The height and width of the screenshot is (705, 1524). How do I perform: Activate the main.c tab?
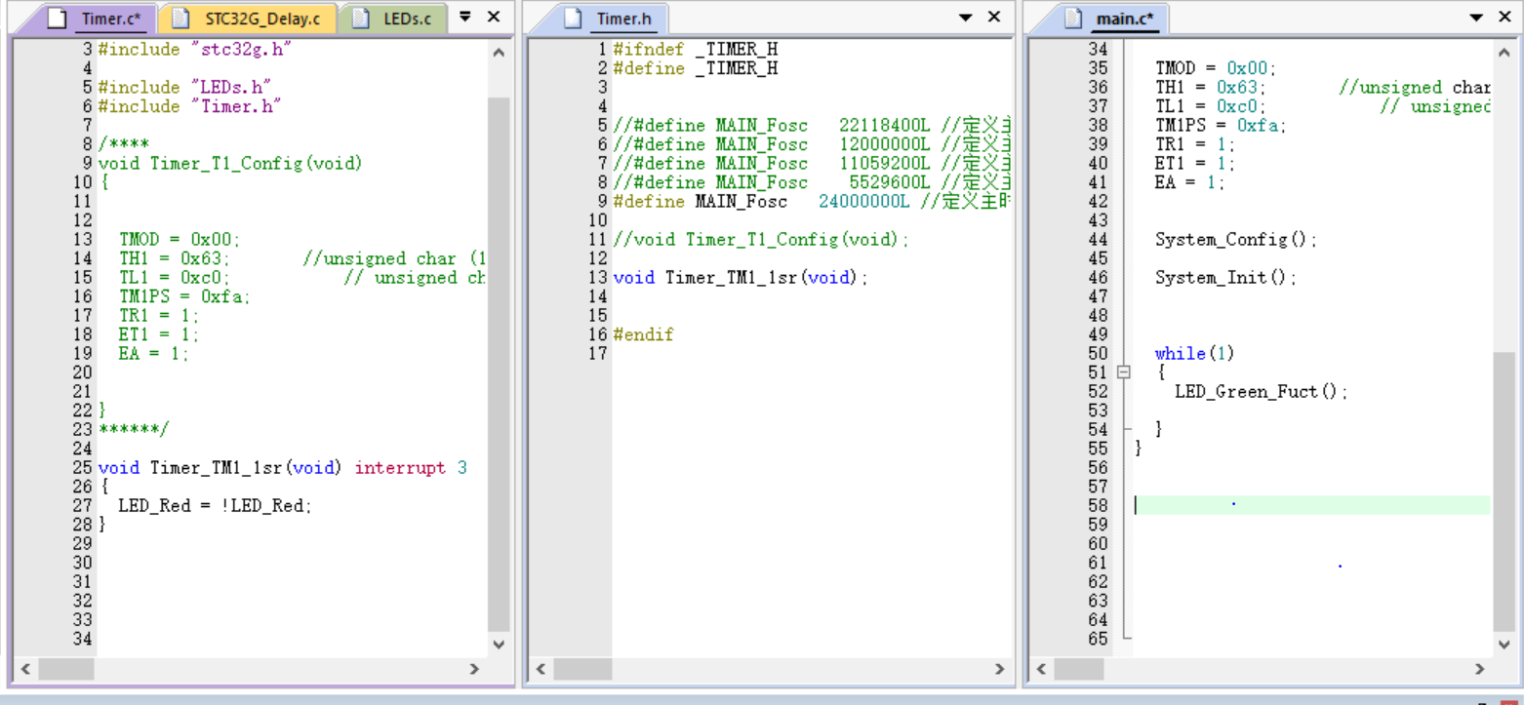coord(1124,19)
